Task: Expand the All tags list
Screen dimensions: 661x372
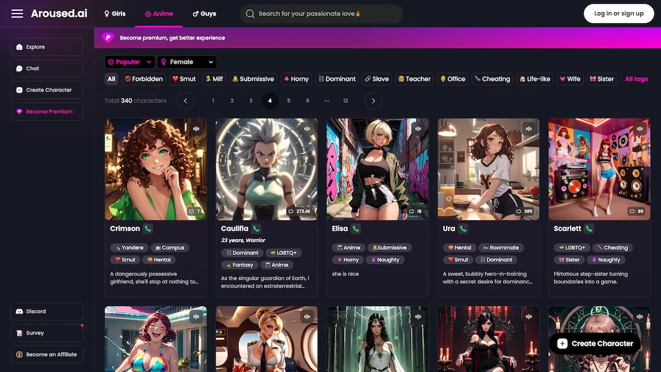Action: click(636, 79)
